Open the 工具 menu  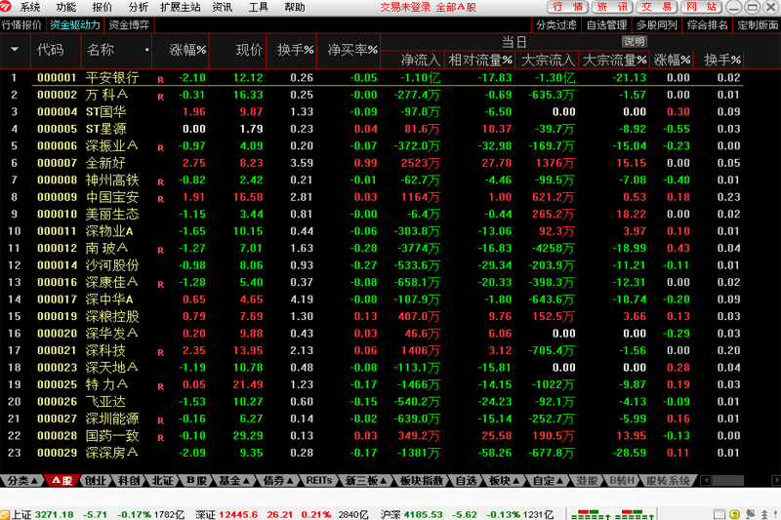[x=258, y=7]
